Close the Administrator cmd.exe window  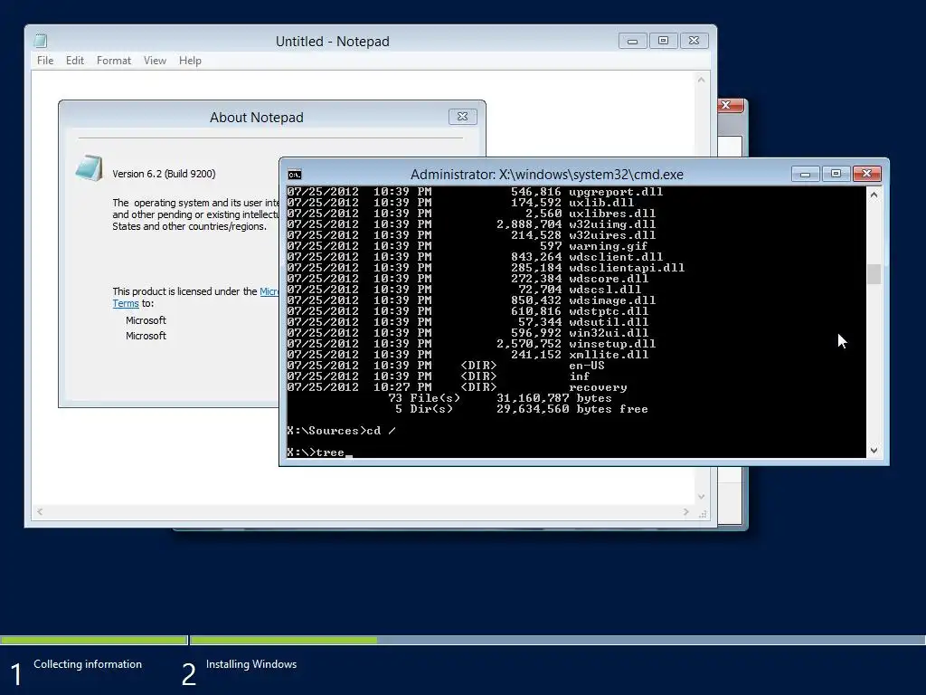(x=866, y=174)
